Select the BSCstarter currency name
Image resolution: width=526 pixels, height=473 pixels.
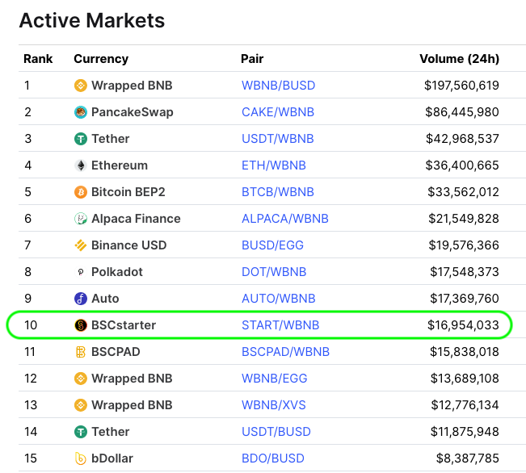click(x=124, y=325)
